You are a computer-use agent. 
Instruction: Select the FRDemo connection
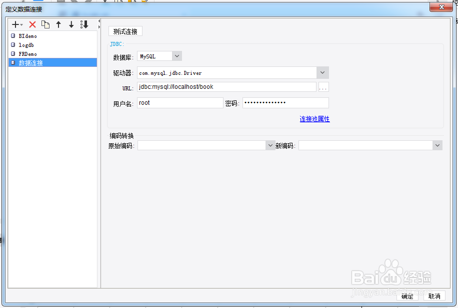(52, 54)
